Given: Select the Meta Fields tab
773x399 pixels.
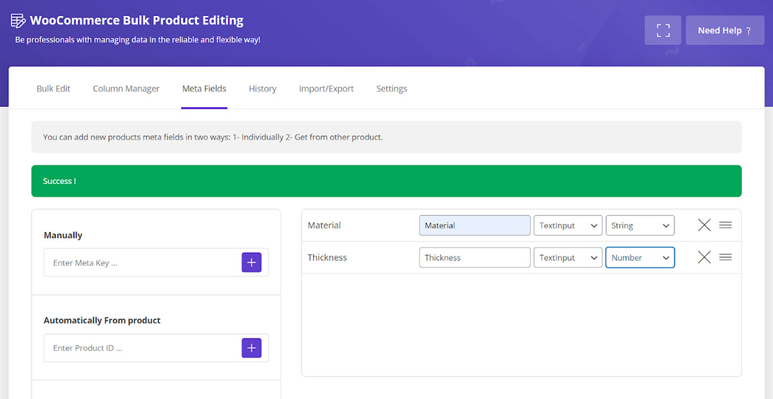Looking at the screenshot, I should tap(204, 89).
